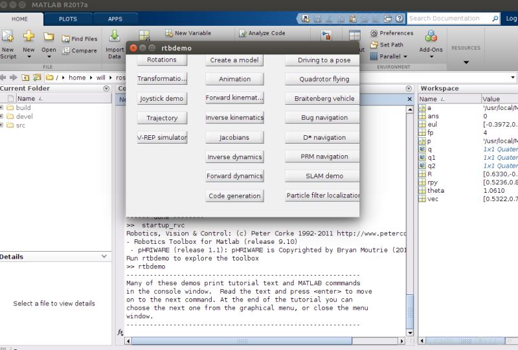Expand the Resources section dropdown

pyautogui.click(x=466, y=62)
